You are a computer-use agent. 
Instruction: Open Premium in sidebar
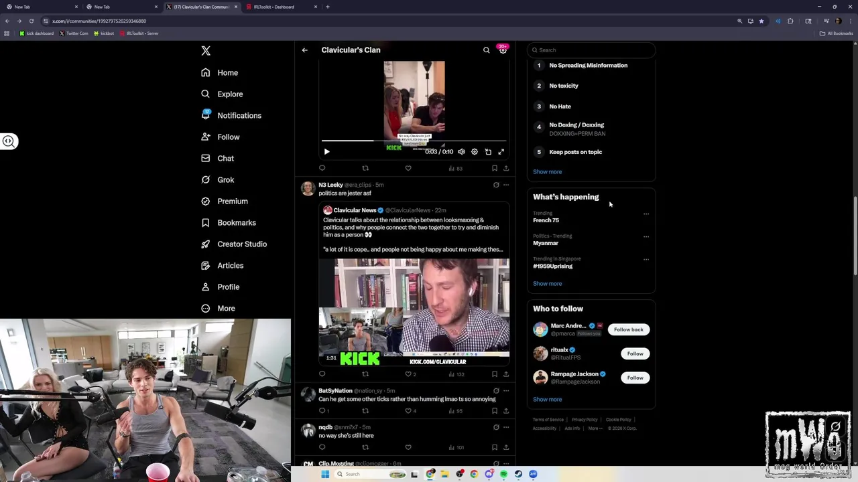(225, 201)
